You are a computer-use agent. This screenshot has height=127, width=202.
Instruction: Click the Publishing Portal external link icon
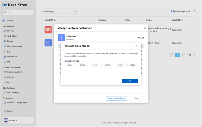coord(172,11)
